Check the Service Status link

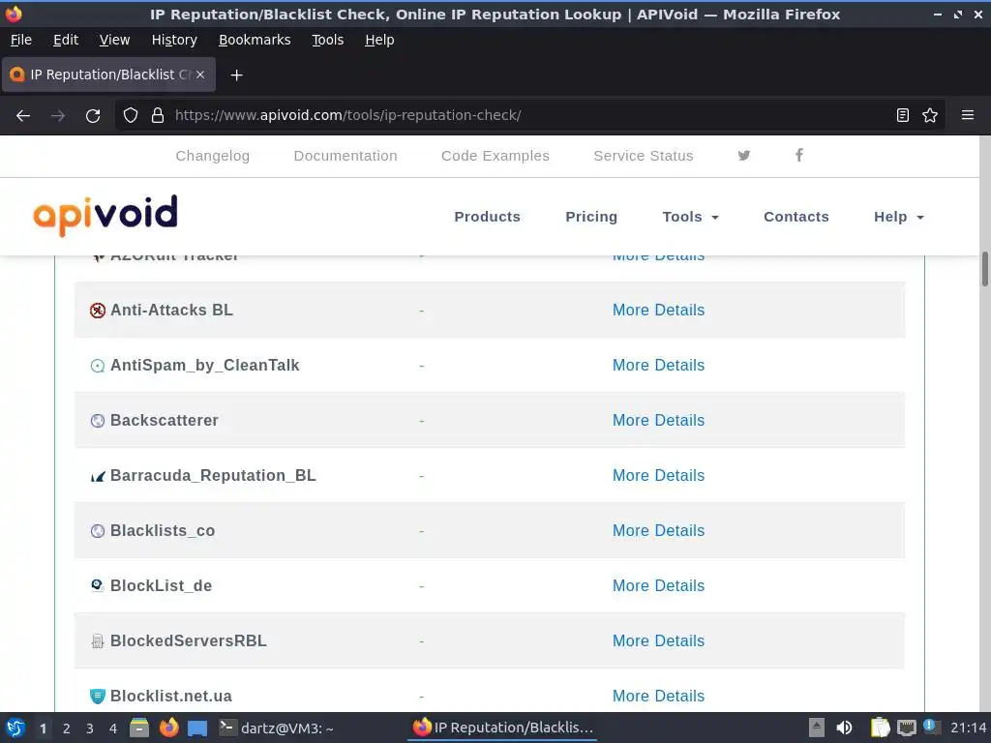tap(643, 156)
